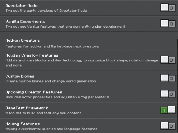Image resolution: width=178 pixels, height=133 pixels.
Task: Select the Molang Features label
Action: coord(23,124)
